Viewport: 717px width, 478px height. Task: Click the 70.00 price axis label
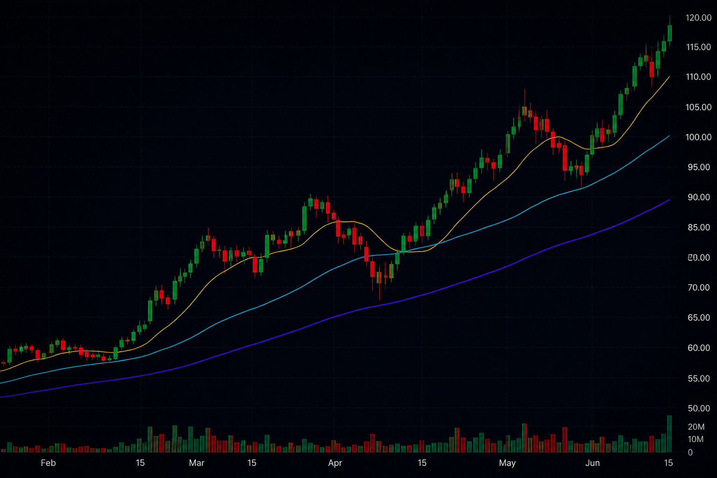699,288
